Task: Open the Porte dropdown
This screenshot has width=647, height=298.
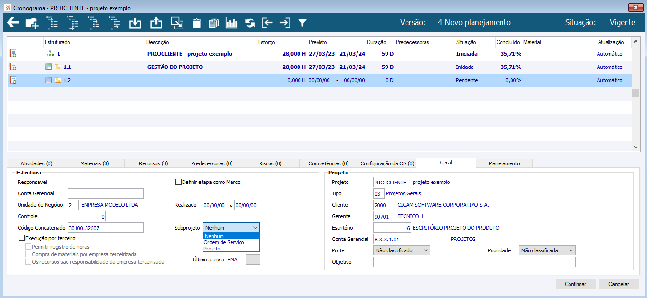Action: [x=402, y=250]
